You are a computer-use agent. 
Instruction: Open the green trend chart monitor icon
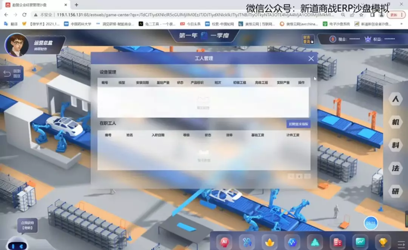360,242
